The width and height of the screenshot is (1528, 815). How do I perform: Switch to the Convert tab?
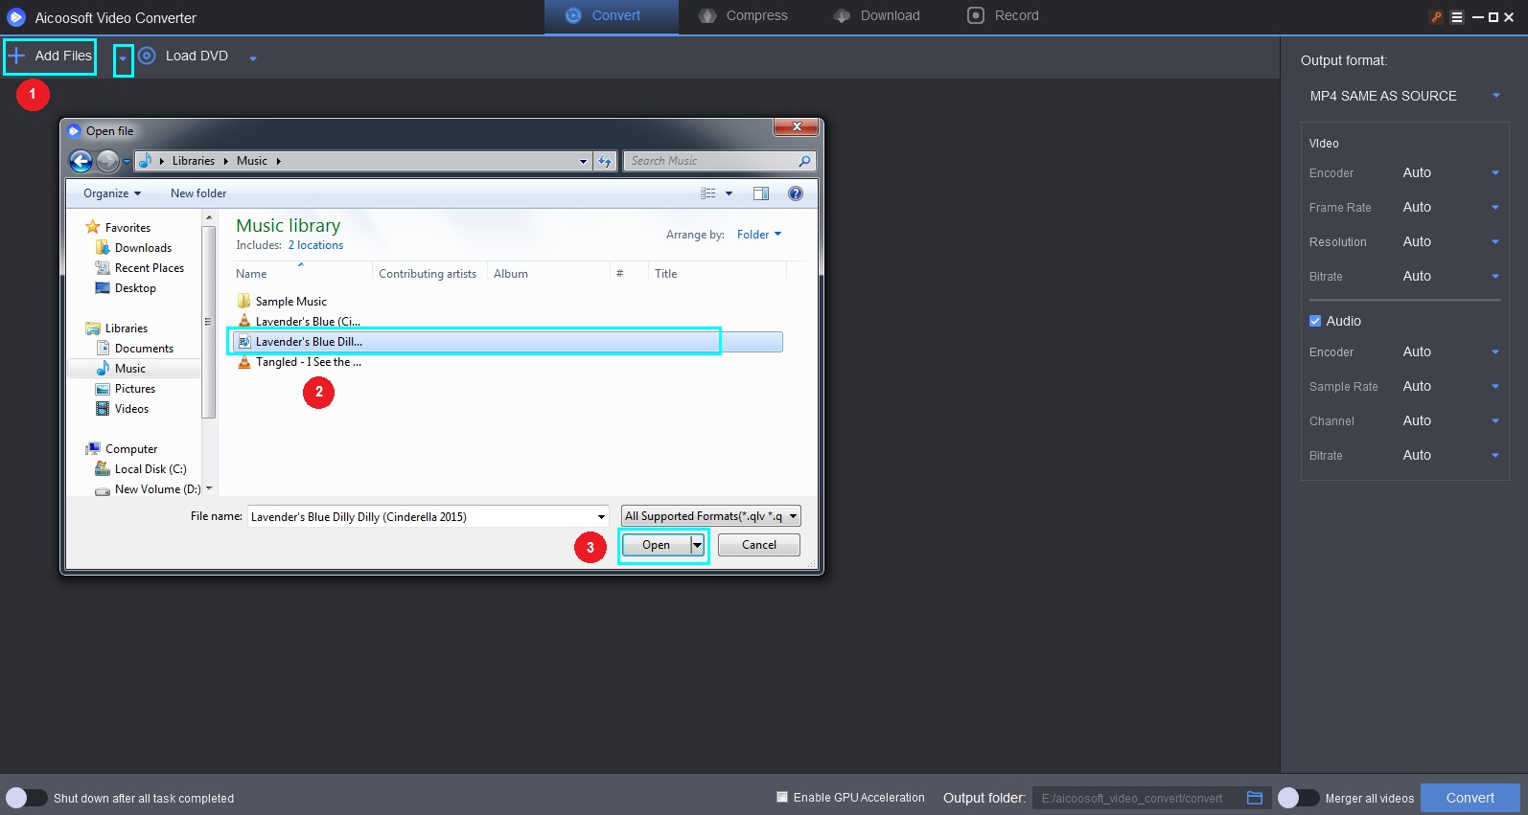[x=612, y=16]
